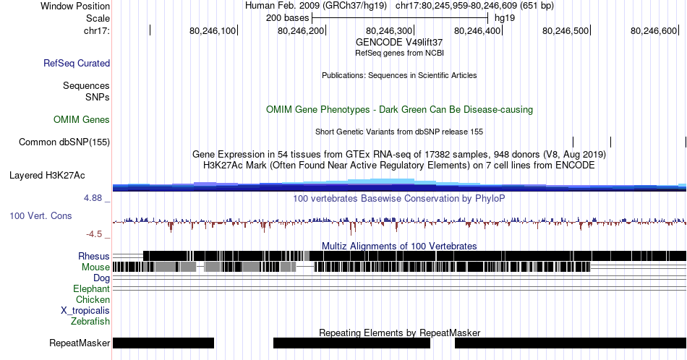Screen dimensions: 687x360
Task: Click the SNPs track label
Action: coord(98,97)
